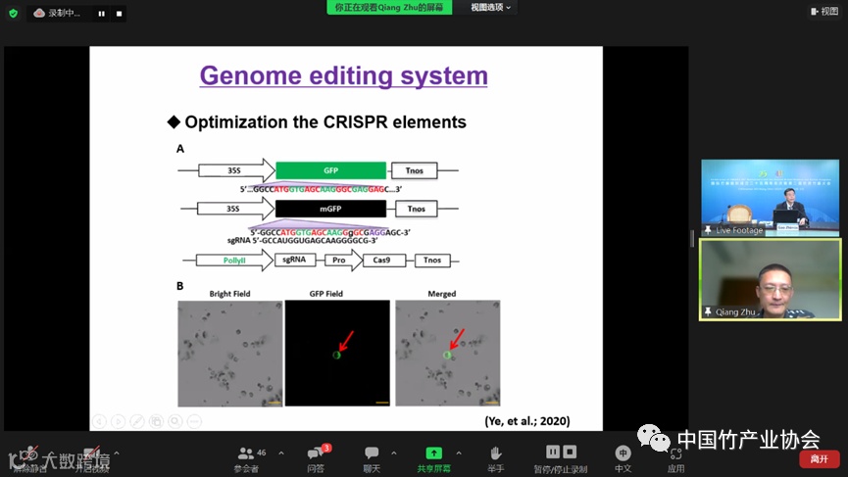Click the red '3' badge on Q&A
This screenshot has height=477, width=848.
[326, 448]
